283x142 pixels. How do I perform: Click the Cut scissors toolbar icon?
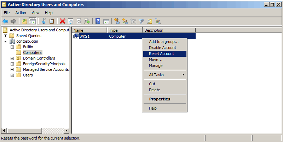click(44, 21)
